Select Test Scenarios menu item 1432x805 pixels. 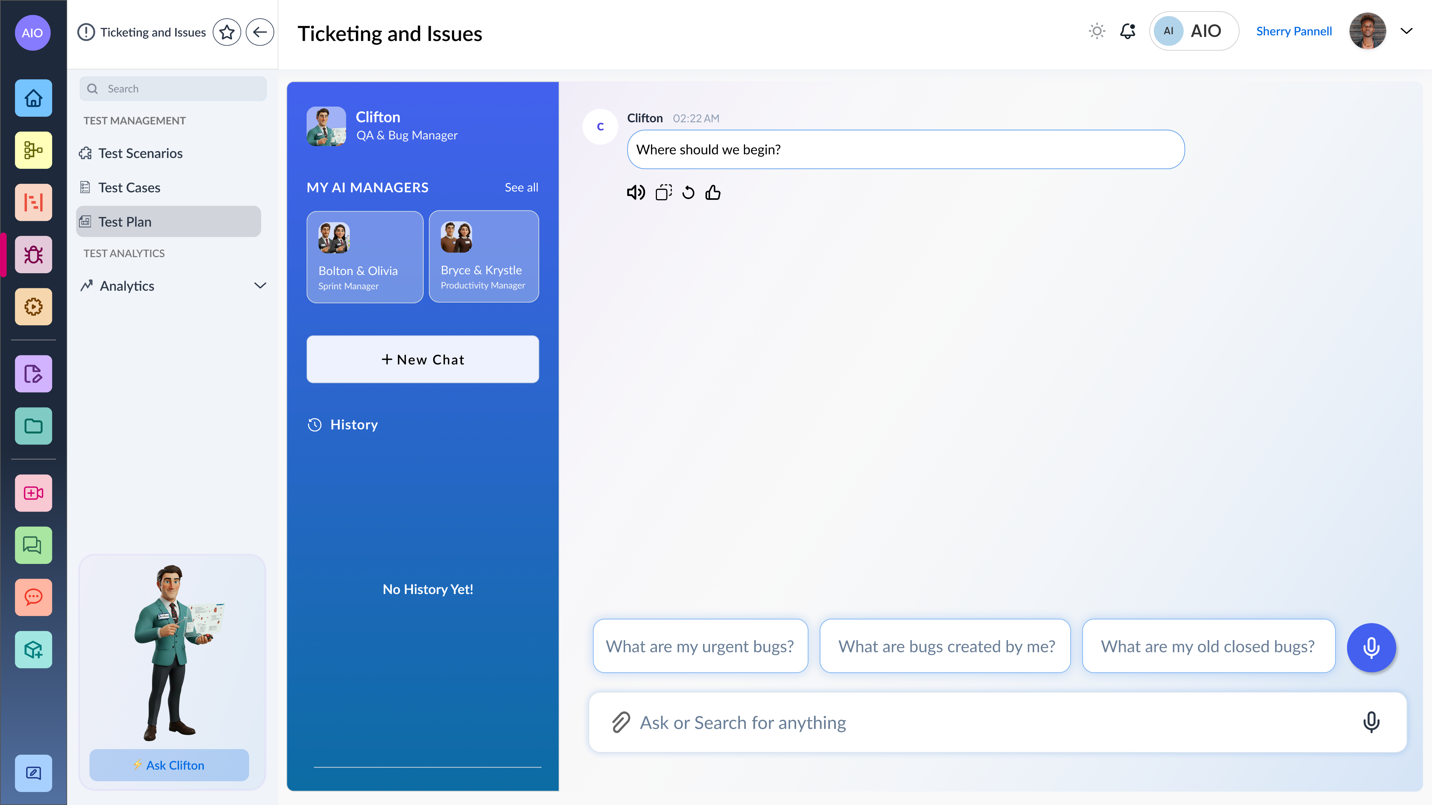(x=140, y=153)
